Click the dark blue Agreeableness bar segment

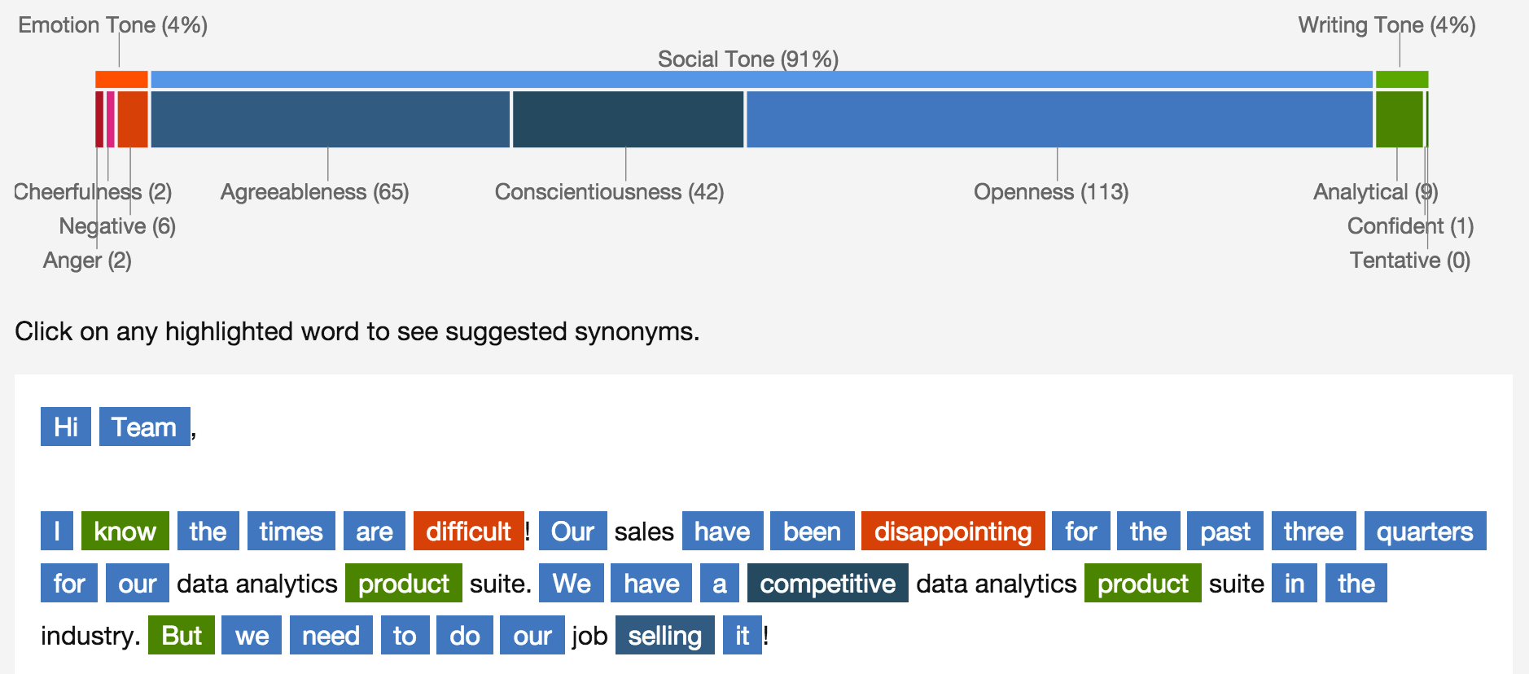pyautogui.click(x=330, y=120)
